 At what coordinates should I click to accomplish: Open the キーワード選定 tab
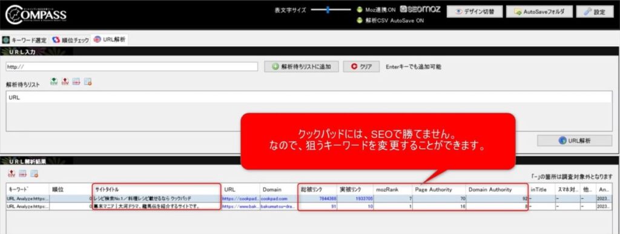point(25,40)
